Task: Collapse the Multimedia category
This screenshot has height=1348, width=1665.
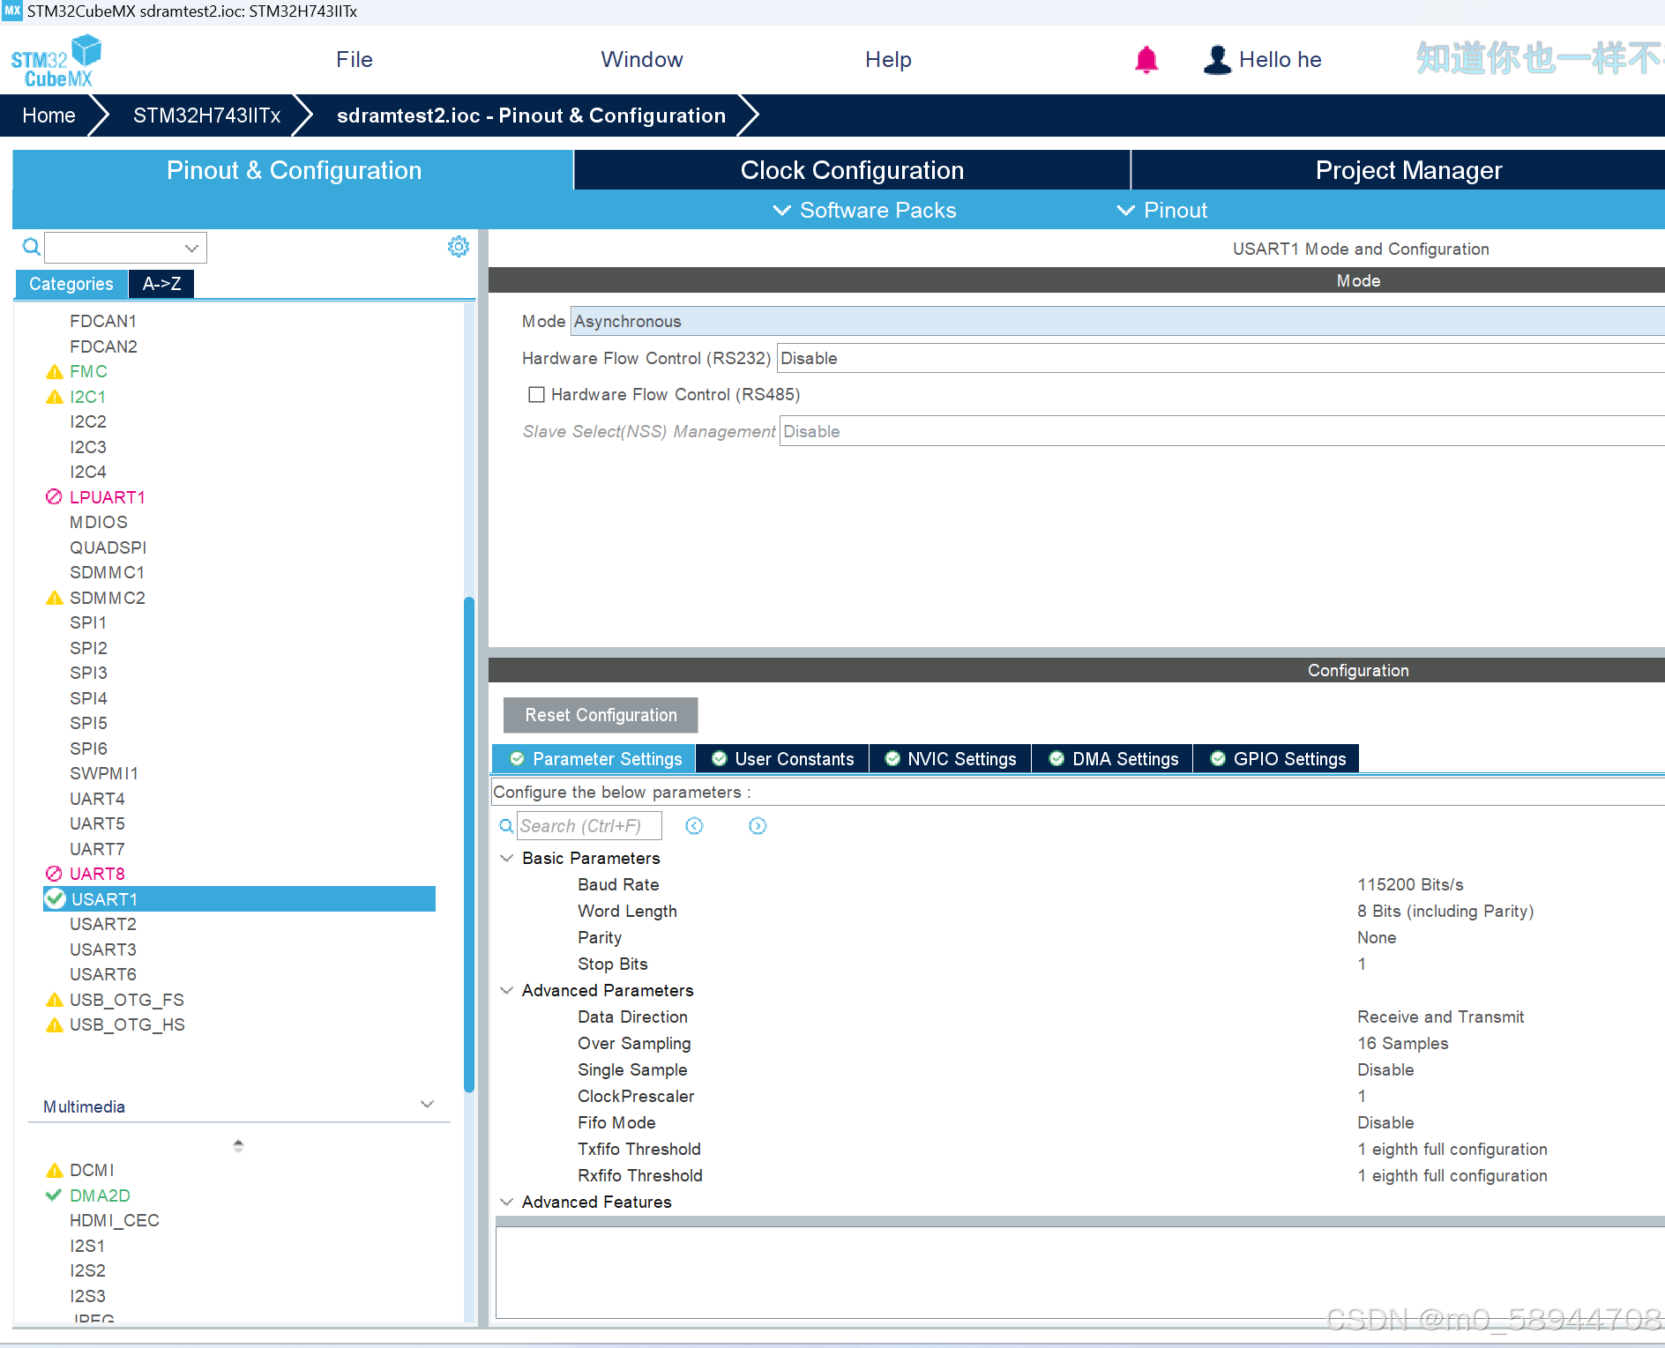Action: tap(428, 1105)
